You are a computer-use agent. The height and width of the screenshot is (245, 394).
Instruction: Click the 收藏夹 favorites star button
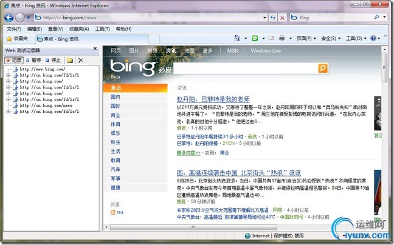pyautogui.click(x=18, y=39)
